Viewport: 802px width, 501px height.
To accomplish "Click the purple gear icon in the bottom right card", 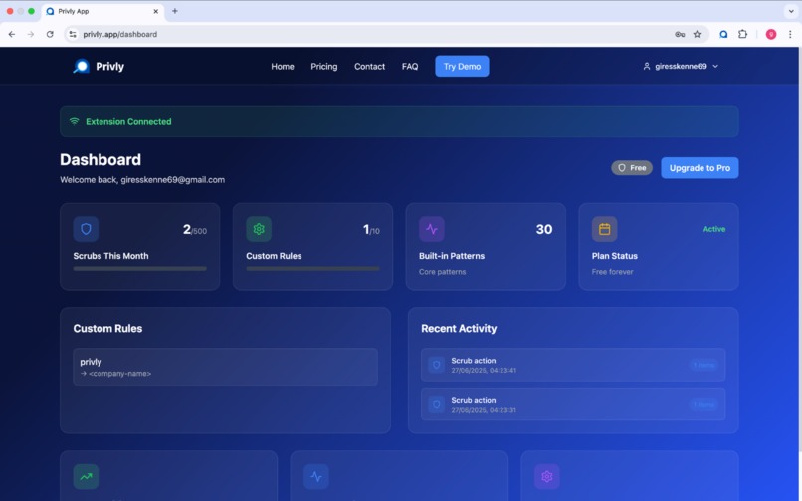I will coord(546,476).
